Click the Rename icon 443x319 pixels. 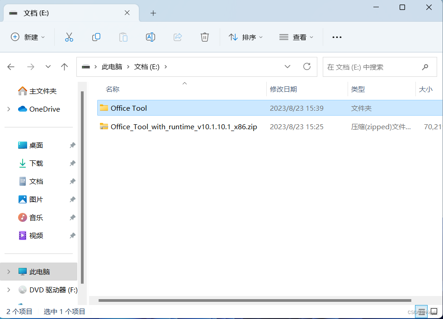point(150,37)
